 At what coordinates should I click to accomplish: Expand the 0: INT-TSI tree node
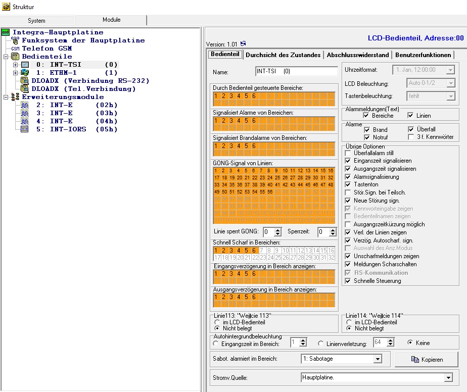click(15, 65)
